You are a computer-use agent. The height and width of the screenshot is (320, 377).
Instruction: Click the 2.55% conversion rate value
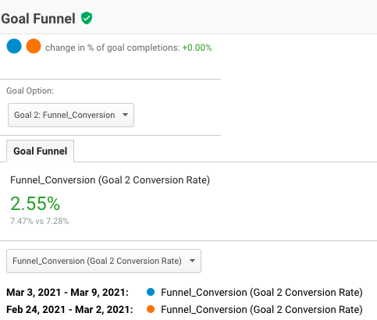click(35, 203)
